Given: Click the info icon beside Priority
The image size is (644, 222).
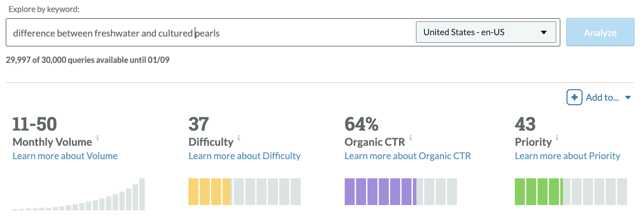Looking at the screenshot, I should coord(557,138).
